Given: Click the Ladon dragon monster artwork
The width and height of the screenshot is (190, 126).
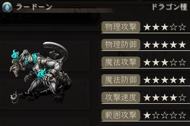Looking at the screenshot, I should (41, 73).
